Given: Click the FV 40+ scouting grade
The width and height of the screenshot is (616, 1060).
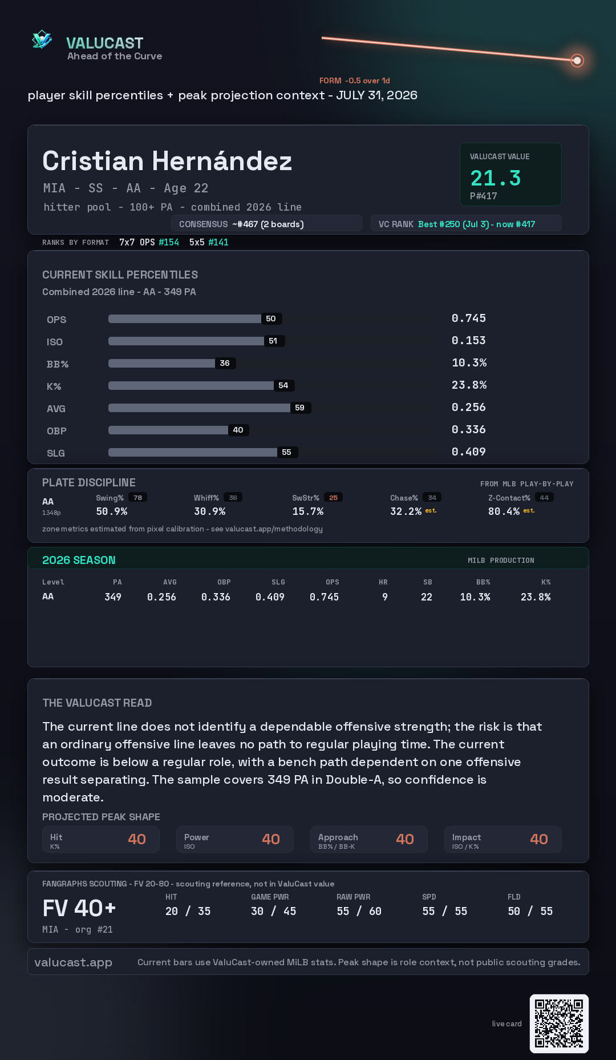Looking at the screenshot, I should pyautogui.click(x=79, y=908).
